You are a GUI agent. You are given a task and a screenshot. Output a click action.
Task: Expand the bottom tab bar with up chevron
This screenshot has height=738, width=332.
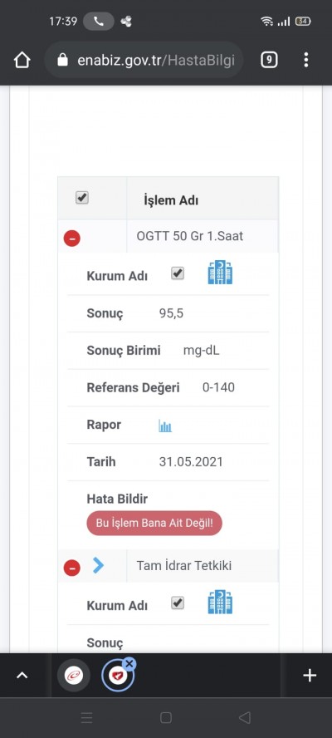[22, 676]
